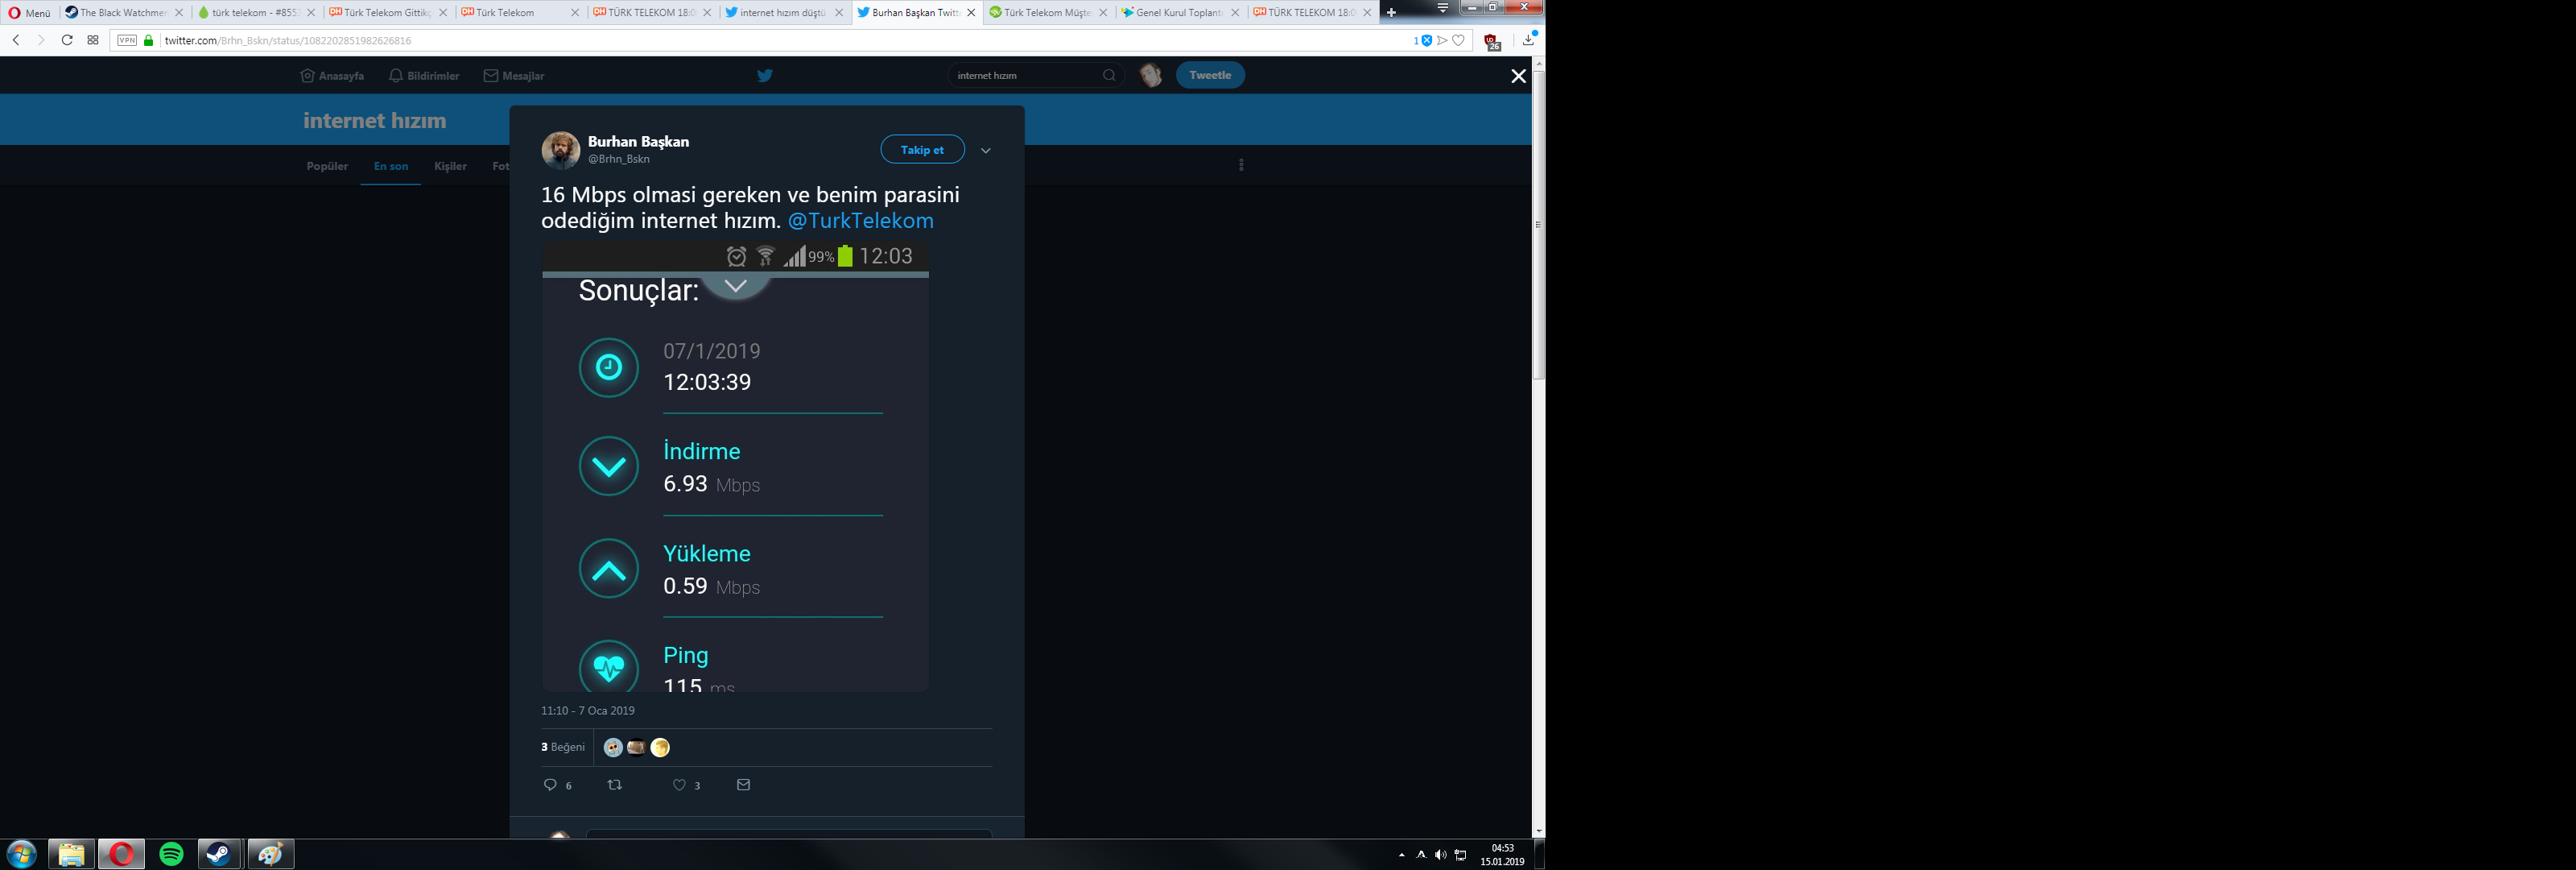Click the reply icon under the tweet
The image size is (2576, 870).
tap(550, 785)
